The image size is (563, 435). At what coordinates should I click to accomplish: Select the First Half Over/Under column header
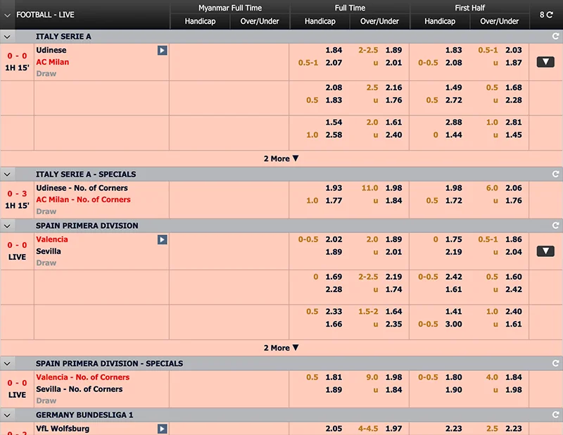click(x=500, y=21)
